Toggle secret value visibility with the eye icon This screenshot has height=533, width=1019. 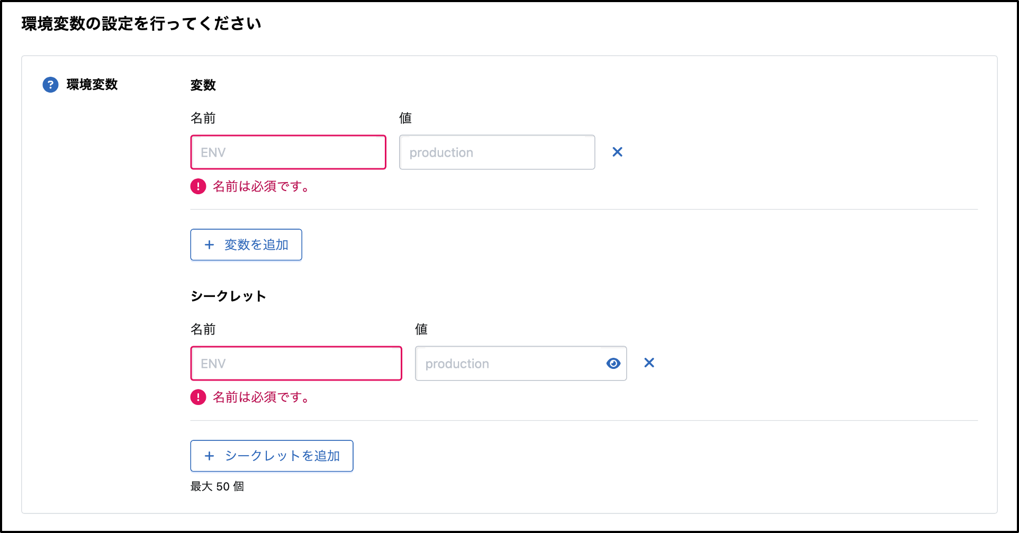point(613,364)
